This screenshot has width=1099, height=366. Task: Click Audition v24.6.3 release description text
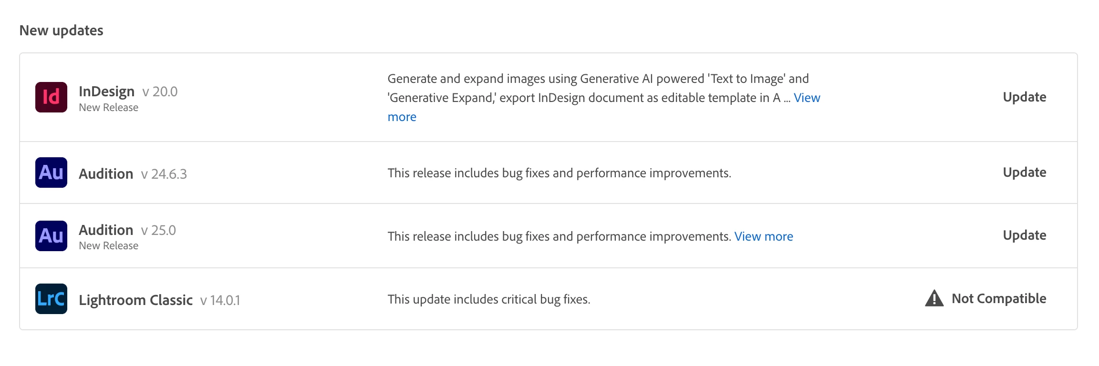559,173
